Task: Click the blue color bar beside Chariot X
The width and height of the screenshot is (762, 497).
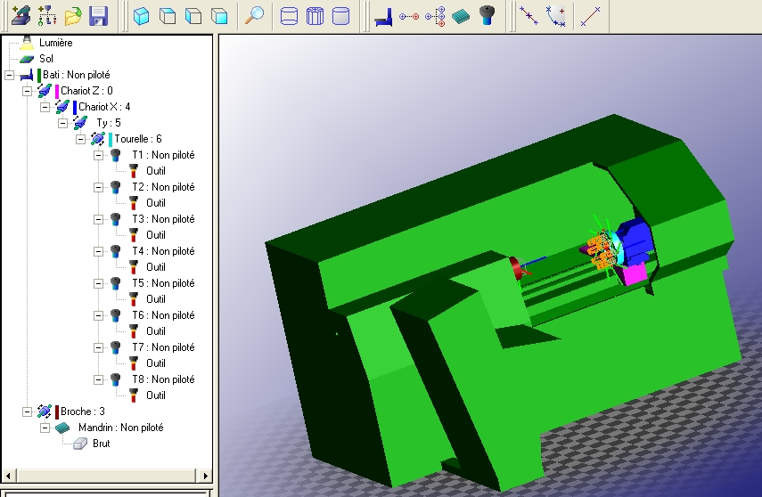Action: (x=75, y=108)
